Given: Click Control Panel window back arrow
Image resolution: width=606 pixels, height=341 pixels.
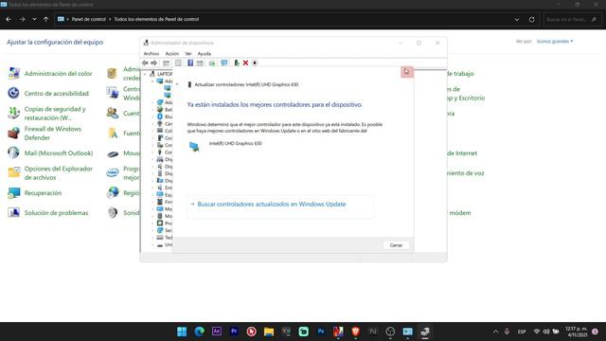Looking at the screenshot, I should pos(9,19).
